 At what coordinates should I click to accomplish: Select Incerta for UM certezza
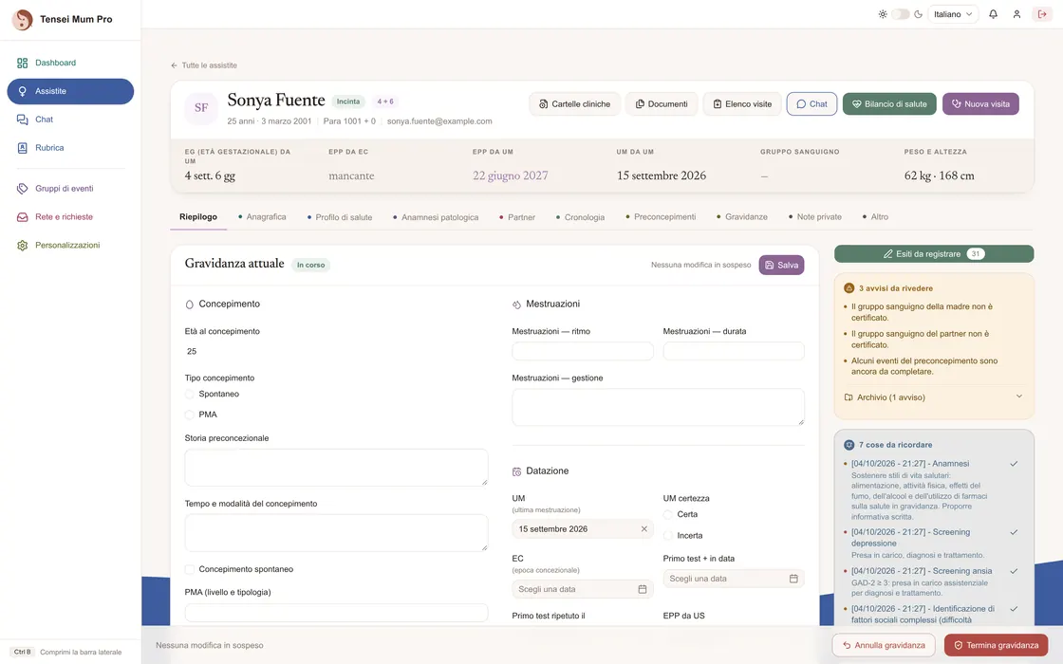(x=668, y=536)
